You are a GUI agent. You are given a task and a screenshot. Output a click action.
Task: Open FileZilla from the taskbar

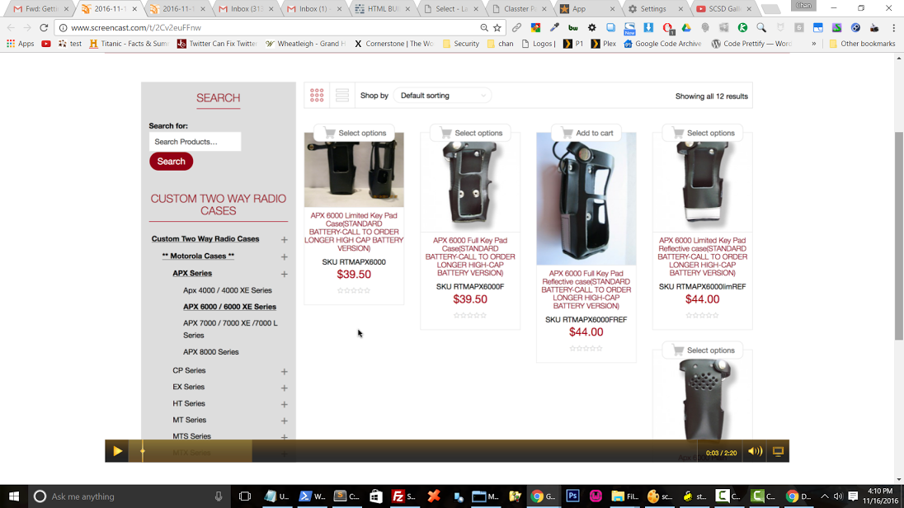(402, 496)
